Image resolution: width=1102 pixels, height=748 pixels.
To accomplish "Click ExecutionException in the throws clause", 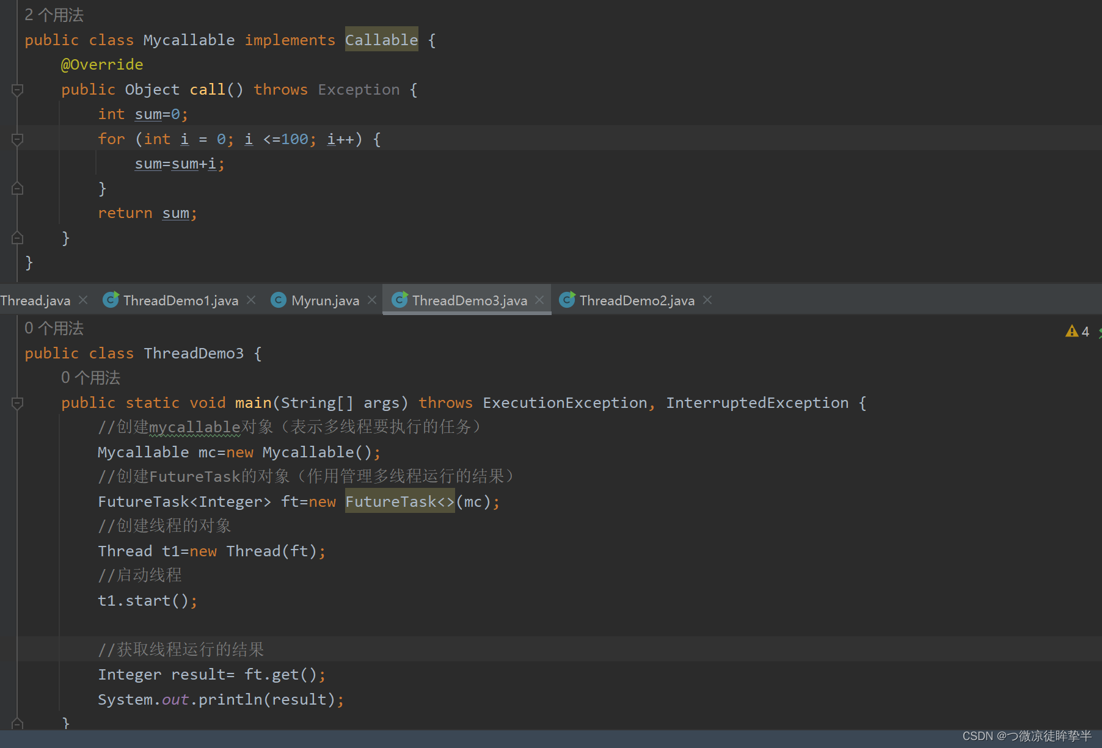I will point(565,403).
